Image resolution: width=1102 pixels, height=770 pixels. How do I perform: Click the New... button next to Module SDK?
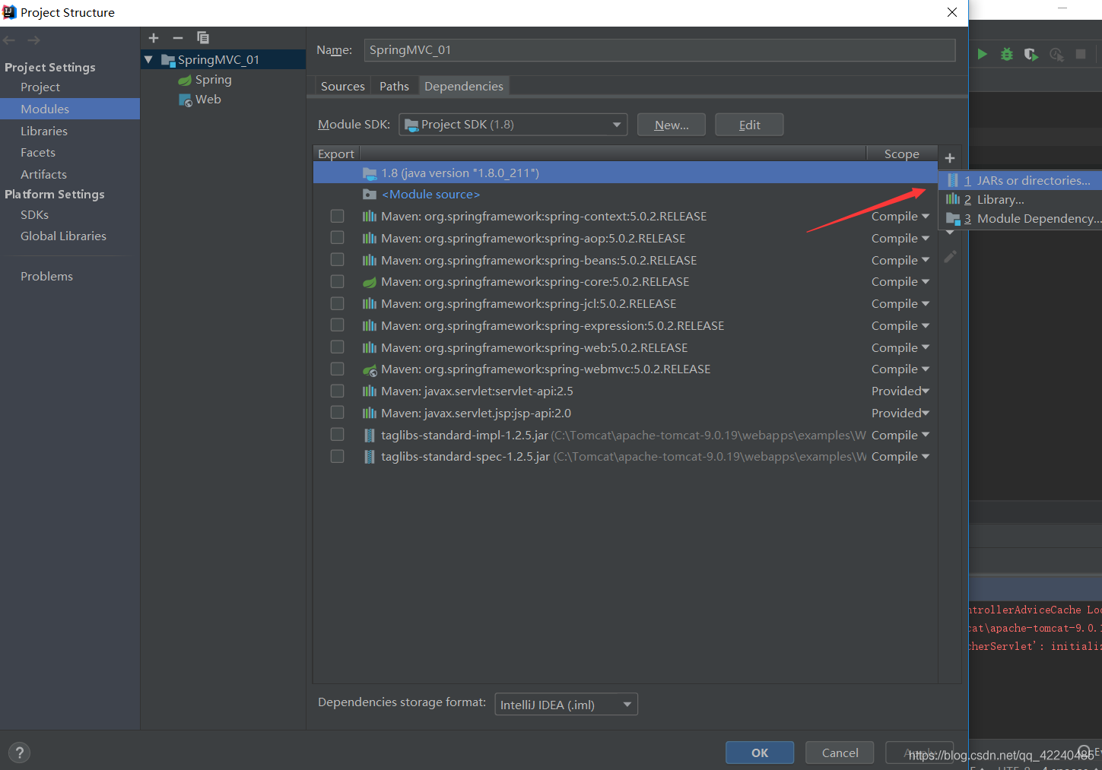tap(671, 124)
